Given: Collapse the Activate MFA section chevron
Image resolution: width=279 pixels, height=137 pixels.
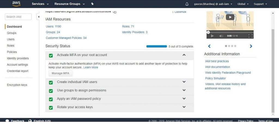Looking at the screenshot, I should pos(184,55).
